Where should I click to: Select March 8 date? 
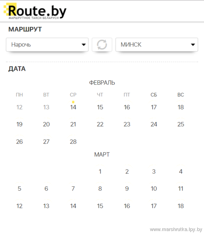click(x=100, y=189)
